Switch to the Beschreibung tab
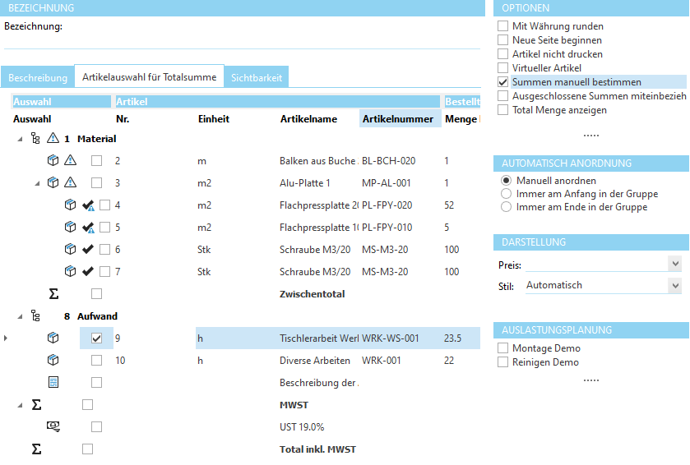Screen dimensions: 690x465 (x=38, y=78)
